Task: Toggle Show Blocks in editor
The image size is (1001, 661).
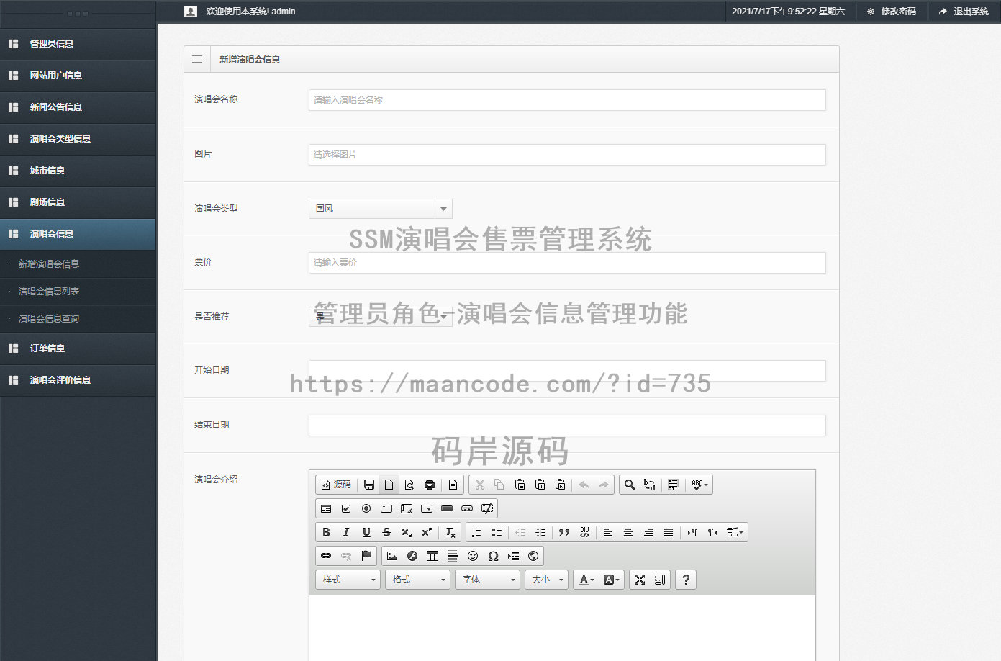Action: point(660,580)
